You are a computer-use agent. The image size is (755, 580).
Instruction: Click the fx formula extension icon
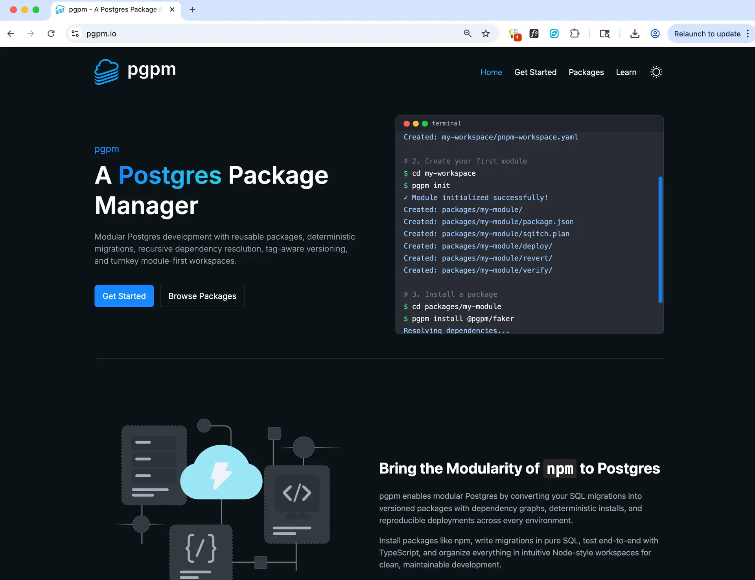534,34
